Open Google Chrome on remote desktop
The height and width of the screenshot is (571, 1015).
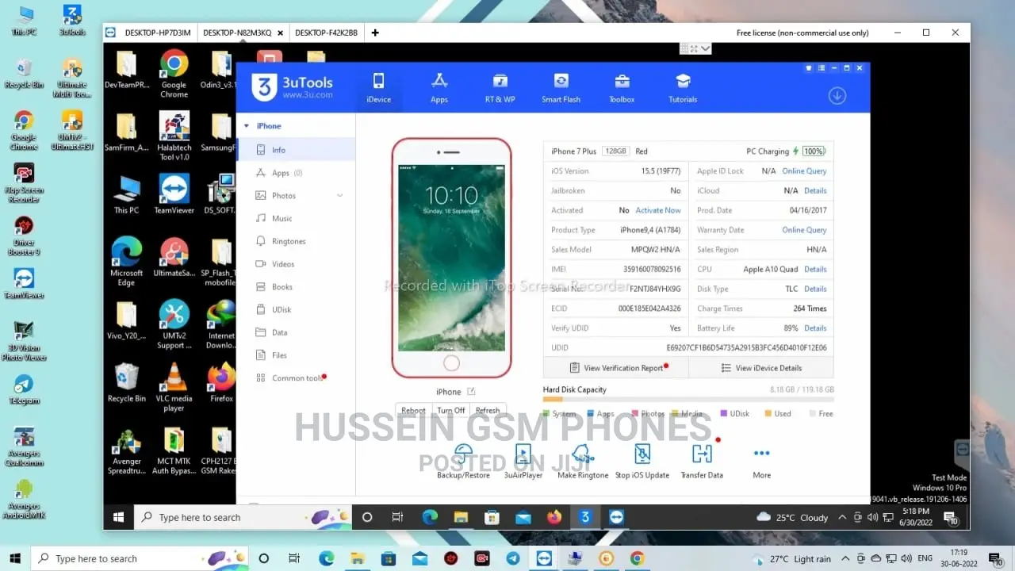(174, 73)
